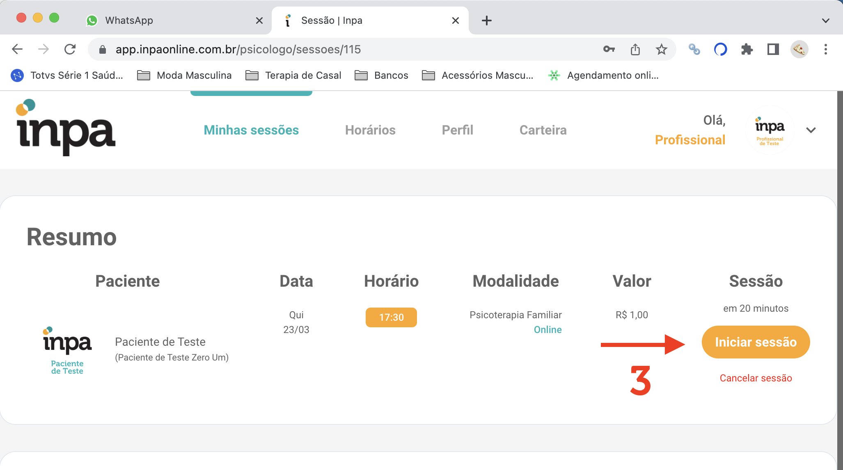This screenshot has height=470, width=843.
Task: Open the Perfil menu item
Action: click(x=458, y=130)
